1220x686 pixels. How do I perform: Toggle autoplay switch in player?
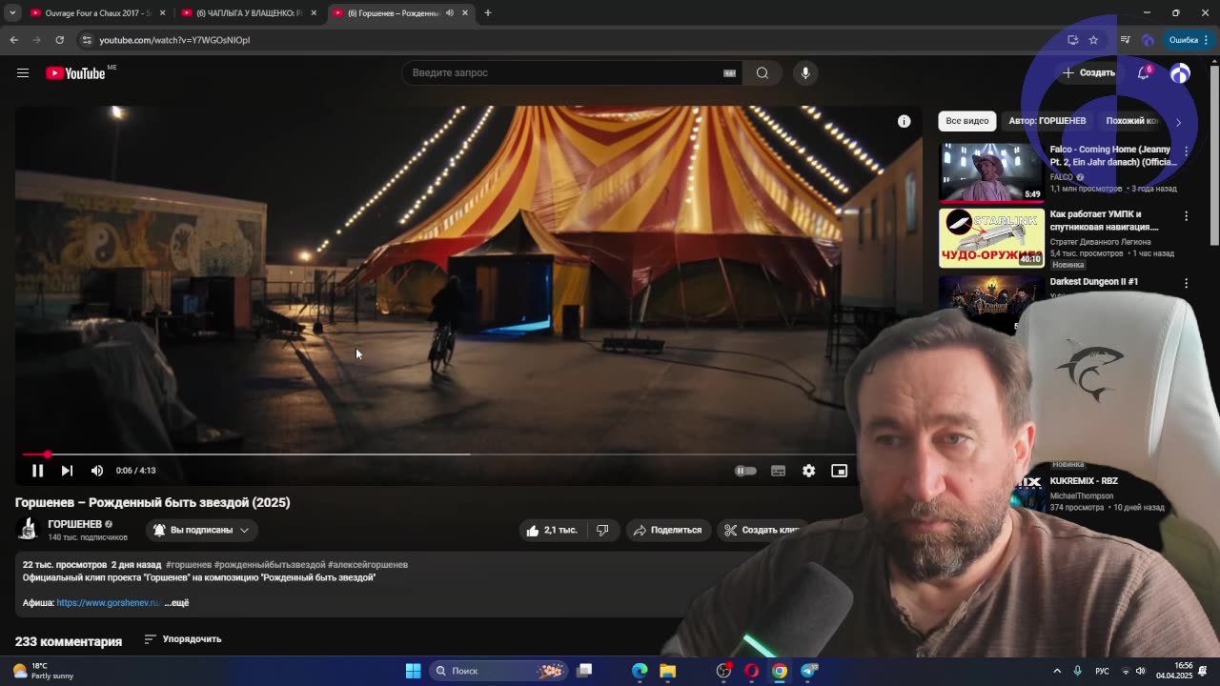(x=745, y=471)
